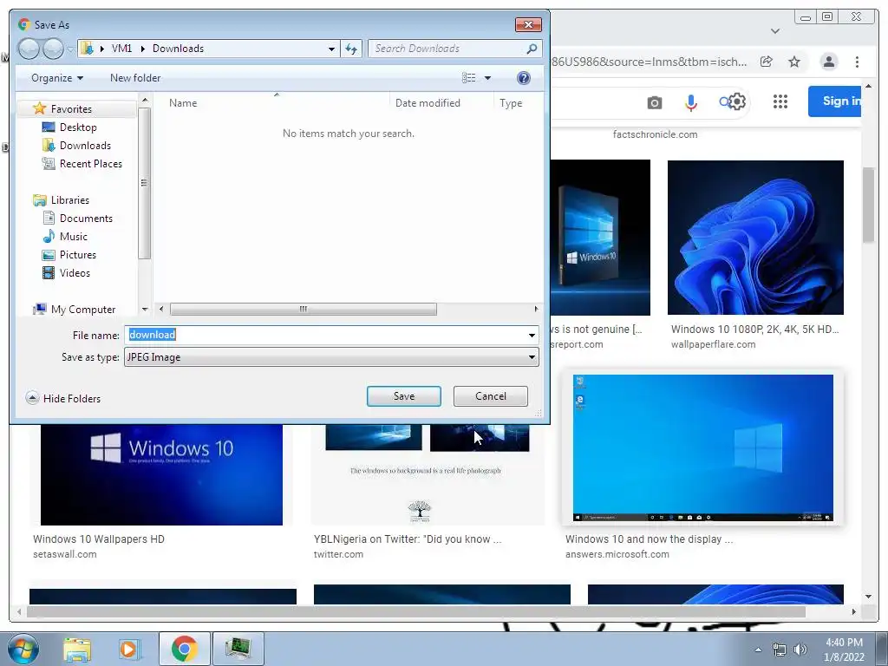Image resolution: width=888 pixels, height=666 pixels.
Task: Open the Documents library
Action: point(86,218)
